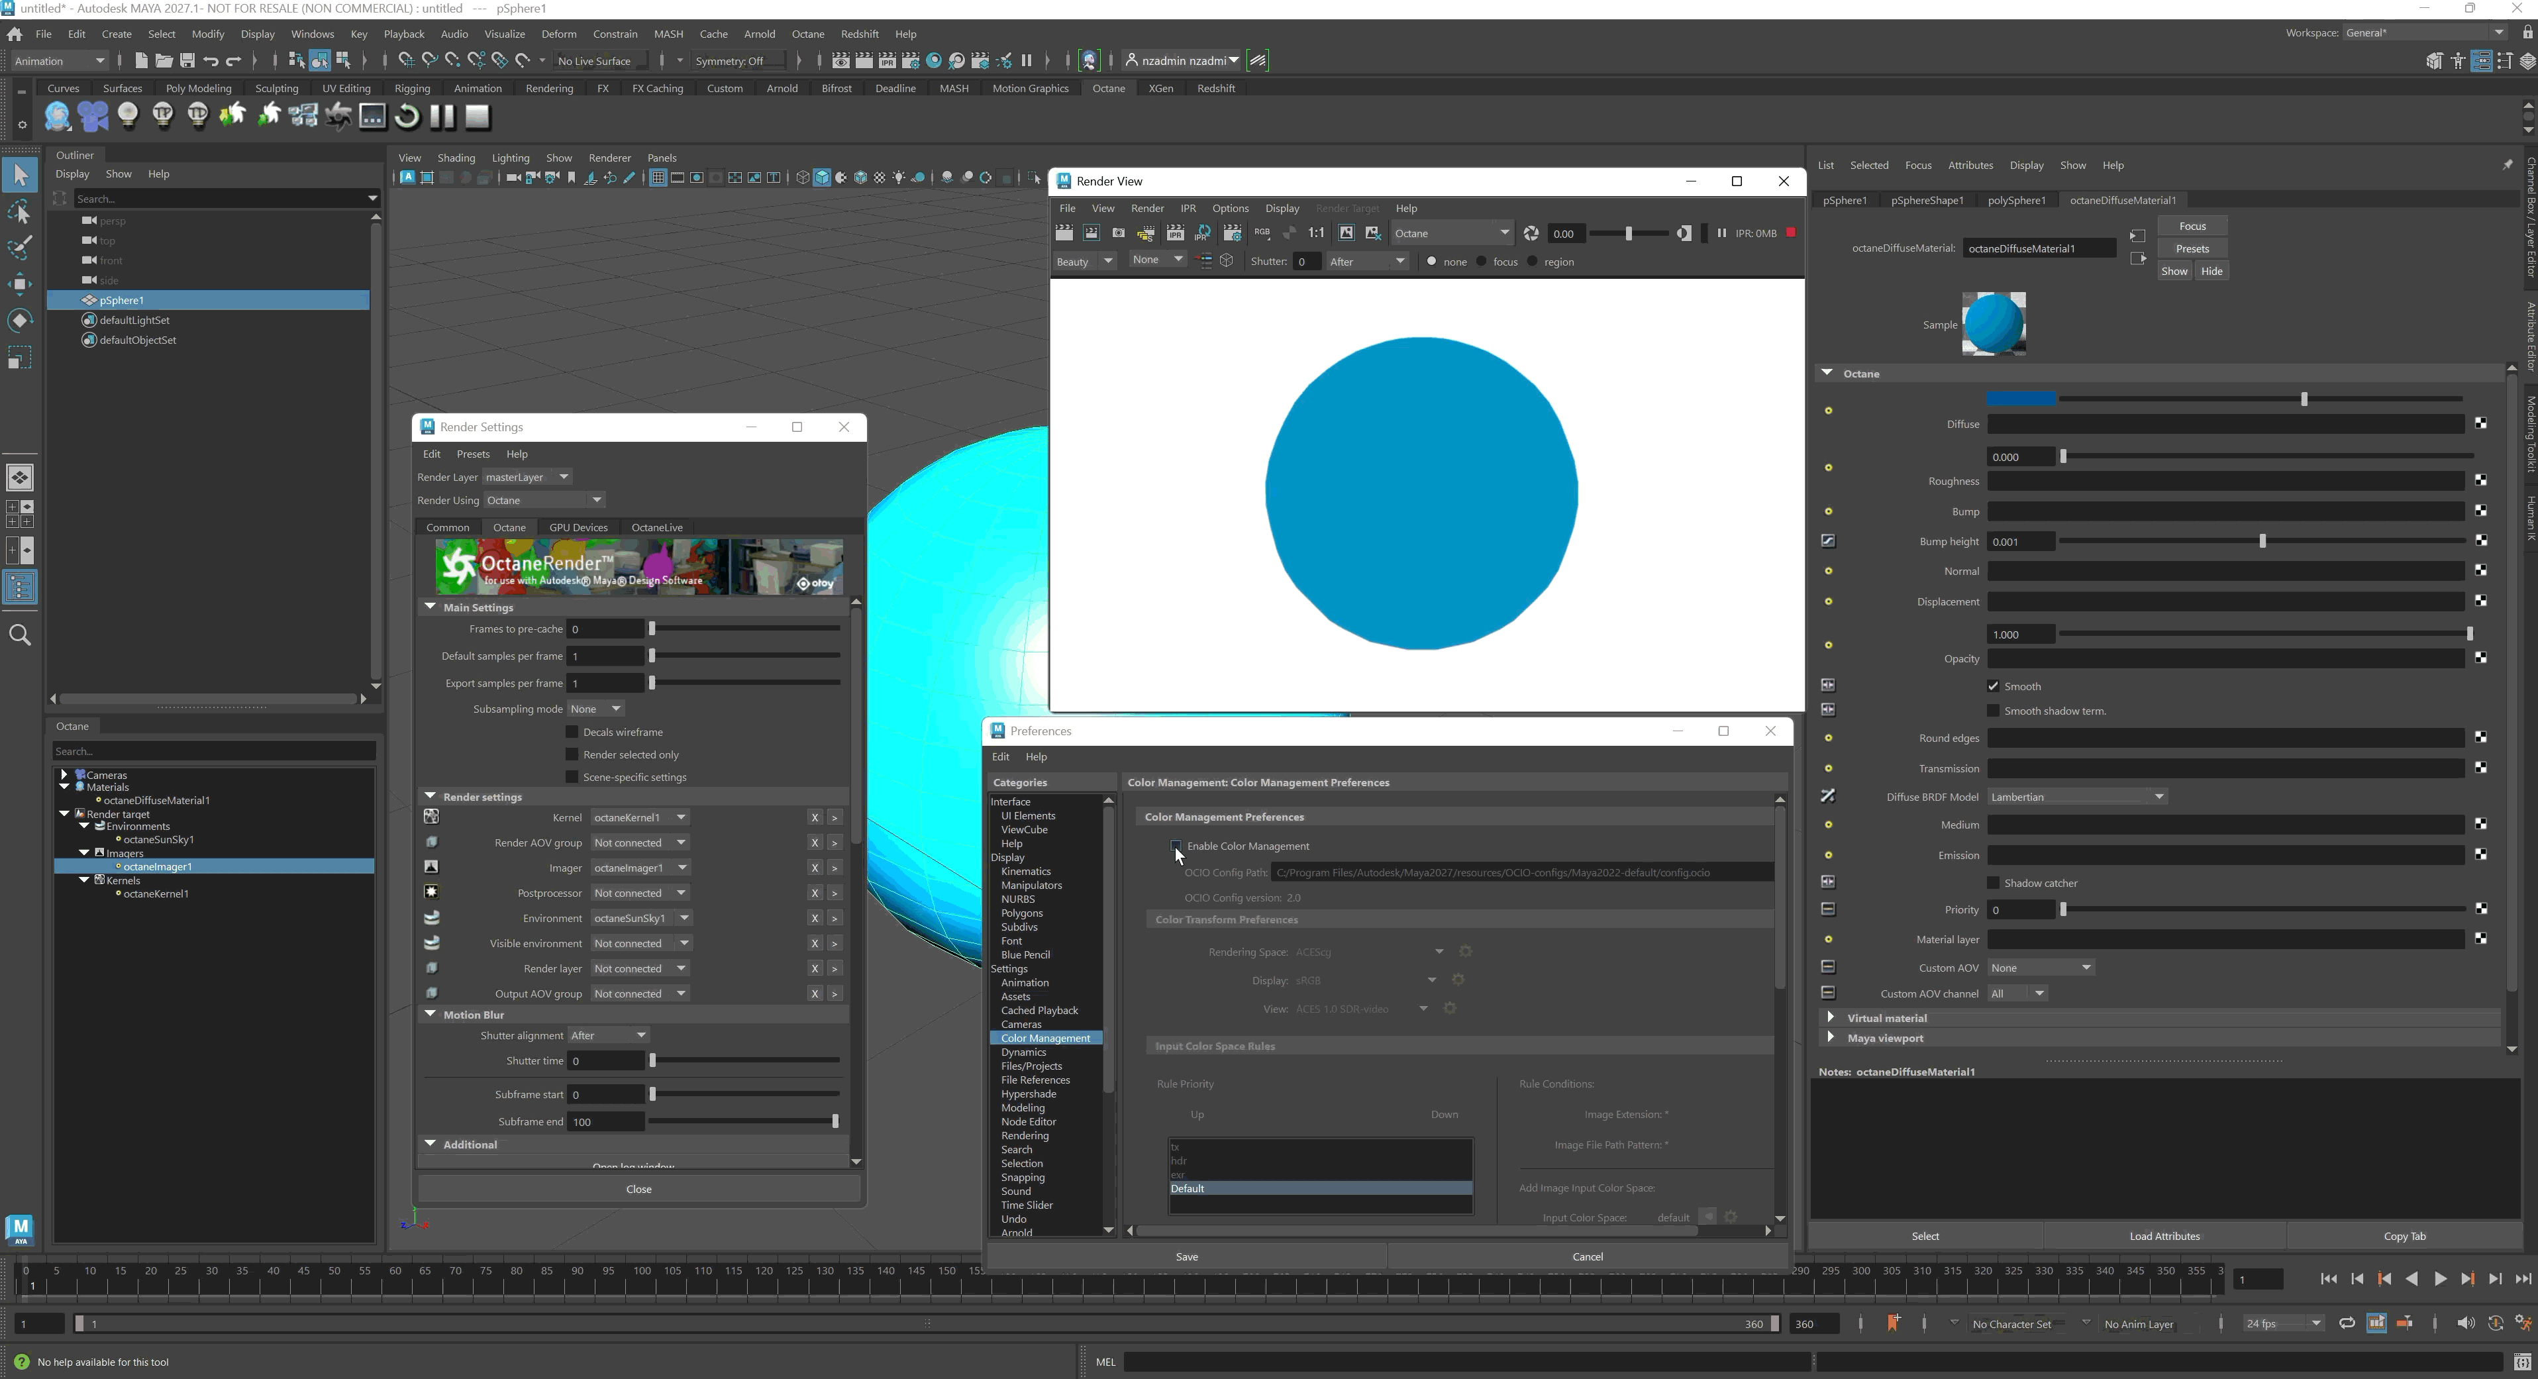Click Close in Render Settings window
This screenshot has width=2538, height=1379.
[638, 1190]
